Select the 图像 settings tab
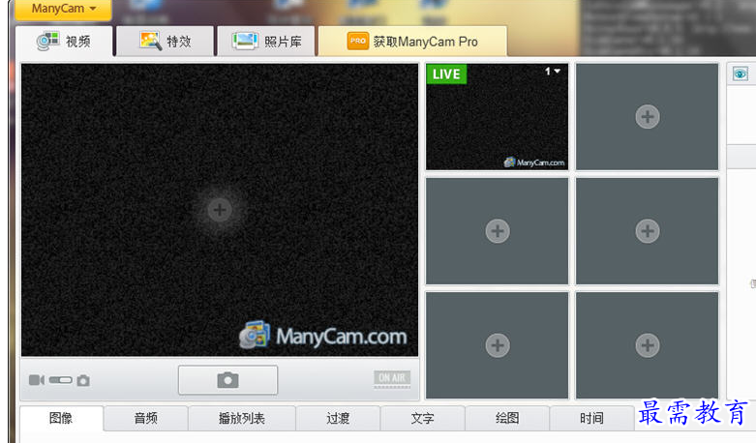The image size is (756, 443). (x=61, y=418)
